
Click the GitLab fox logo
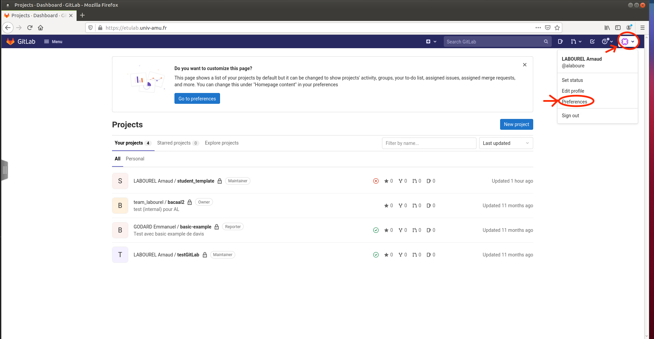[x=10, y=41]
